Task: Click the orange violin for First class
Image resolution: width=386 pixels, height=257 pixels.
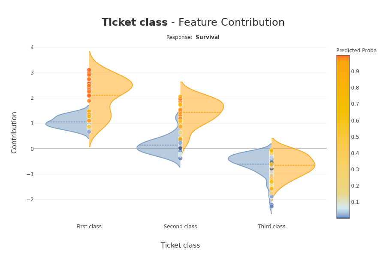Action: pos(112,86)
